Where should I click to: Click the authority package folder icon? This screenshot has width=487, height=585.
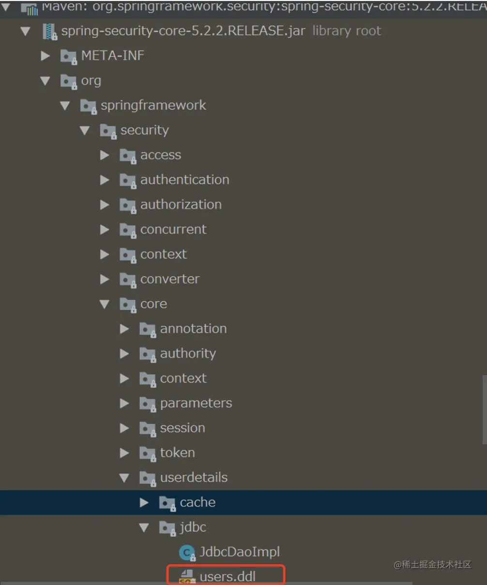click(x=148, y=354)
